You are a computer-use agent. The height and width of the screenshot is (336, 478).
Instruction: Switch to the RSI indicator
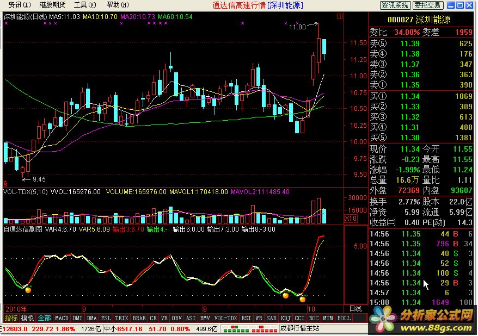[x=246, y=318]
